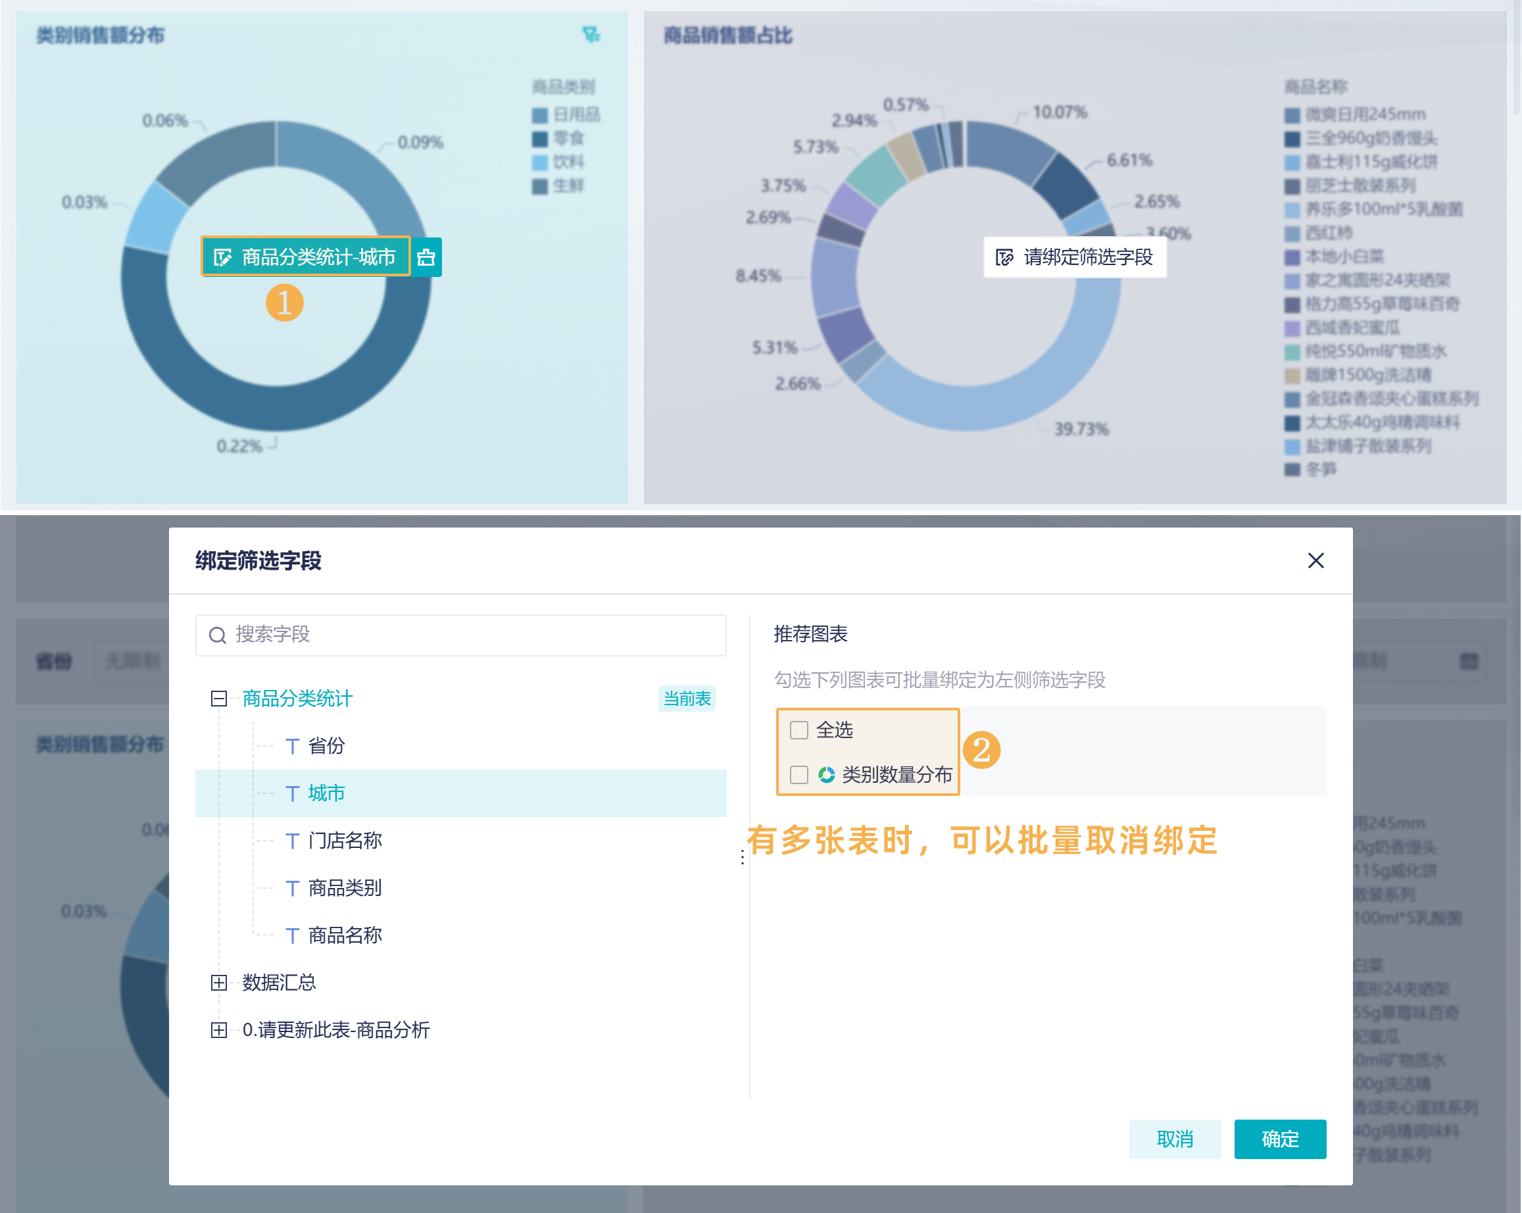Collapse the 商品分类统计 tree node
Screen dimensions: 1522x1213
click(x=219, y=699)
